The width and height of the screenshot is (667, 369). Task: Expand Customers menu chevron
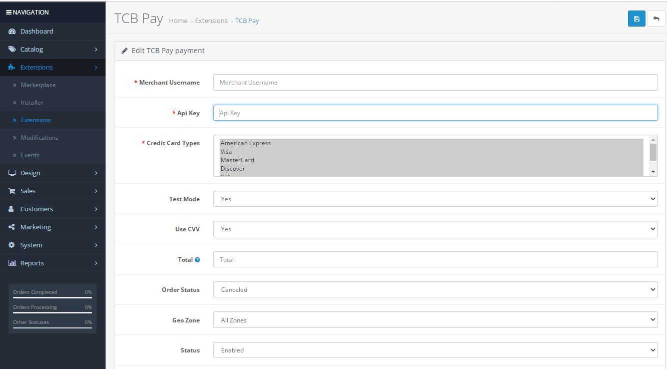(x=96, y=209)
